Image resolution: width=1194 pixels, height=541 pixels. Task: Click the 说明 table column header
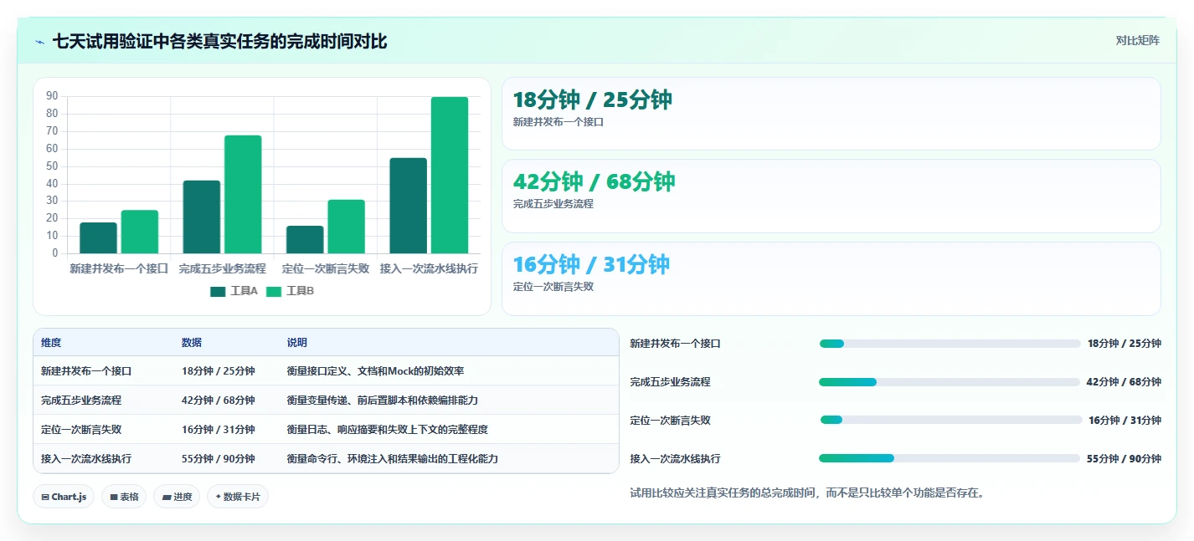297,343
